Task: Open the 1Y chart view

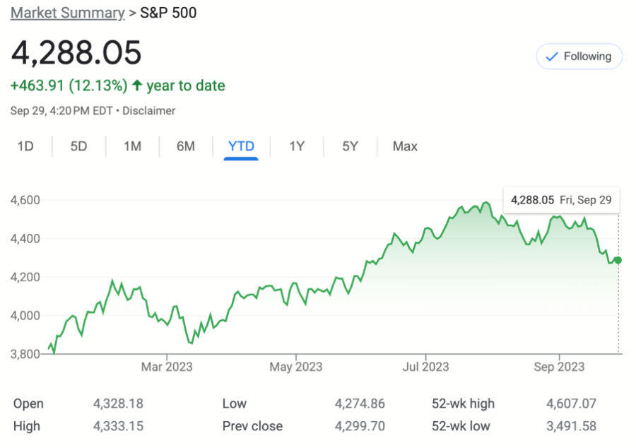Action: pos(297,146)
